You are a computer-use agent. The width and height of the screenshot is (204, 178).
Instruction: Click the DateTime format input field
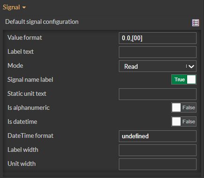158,136
